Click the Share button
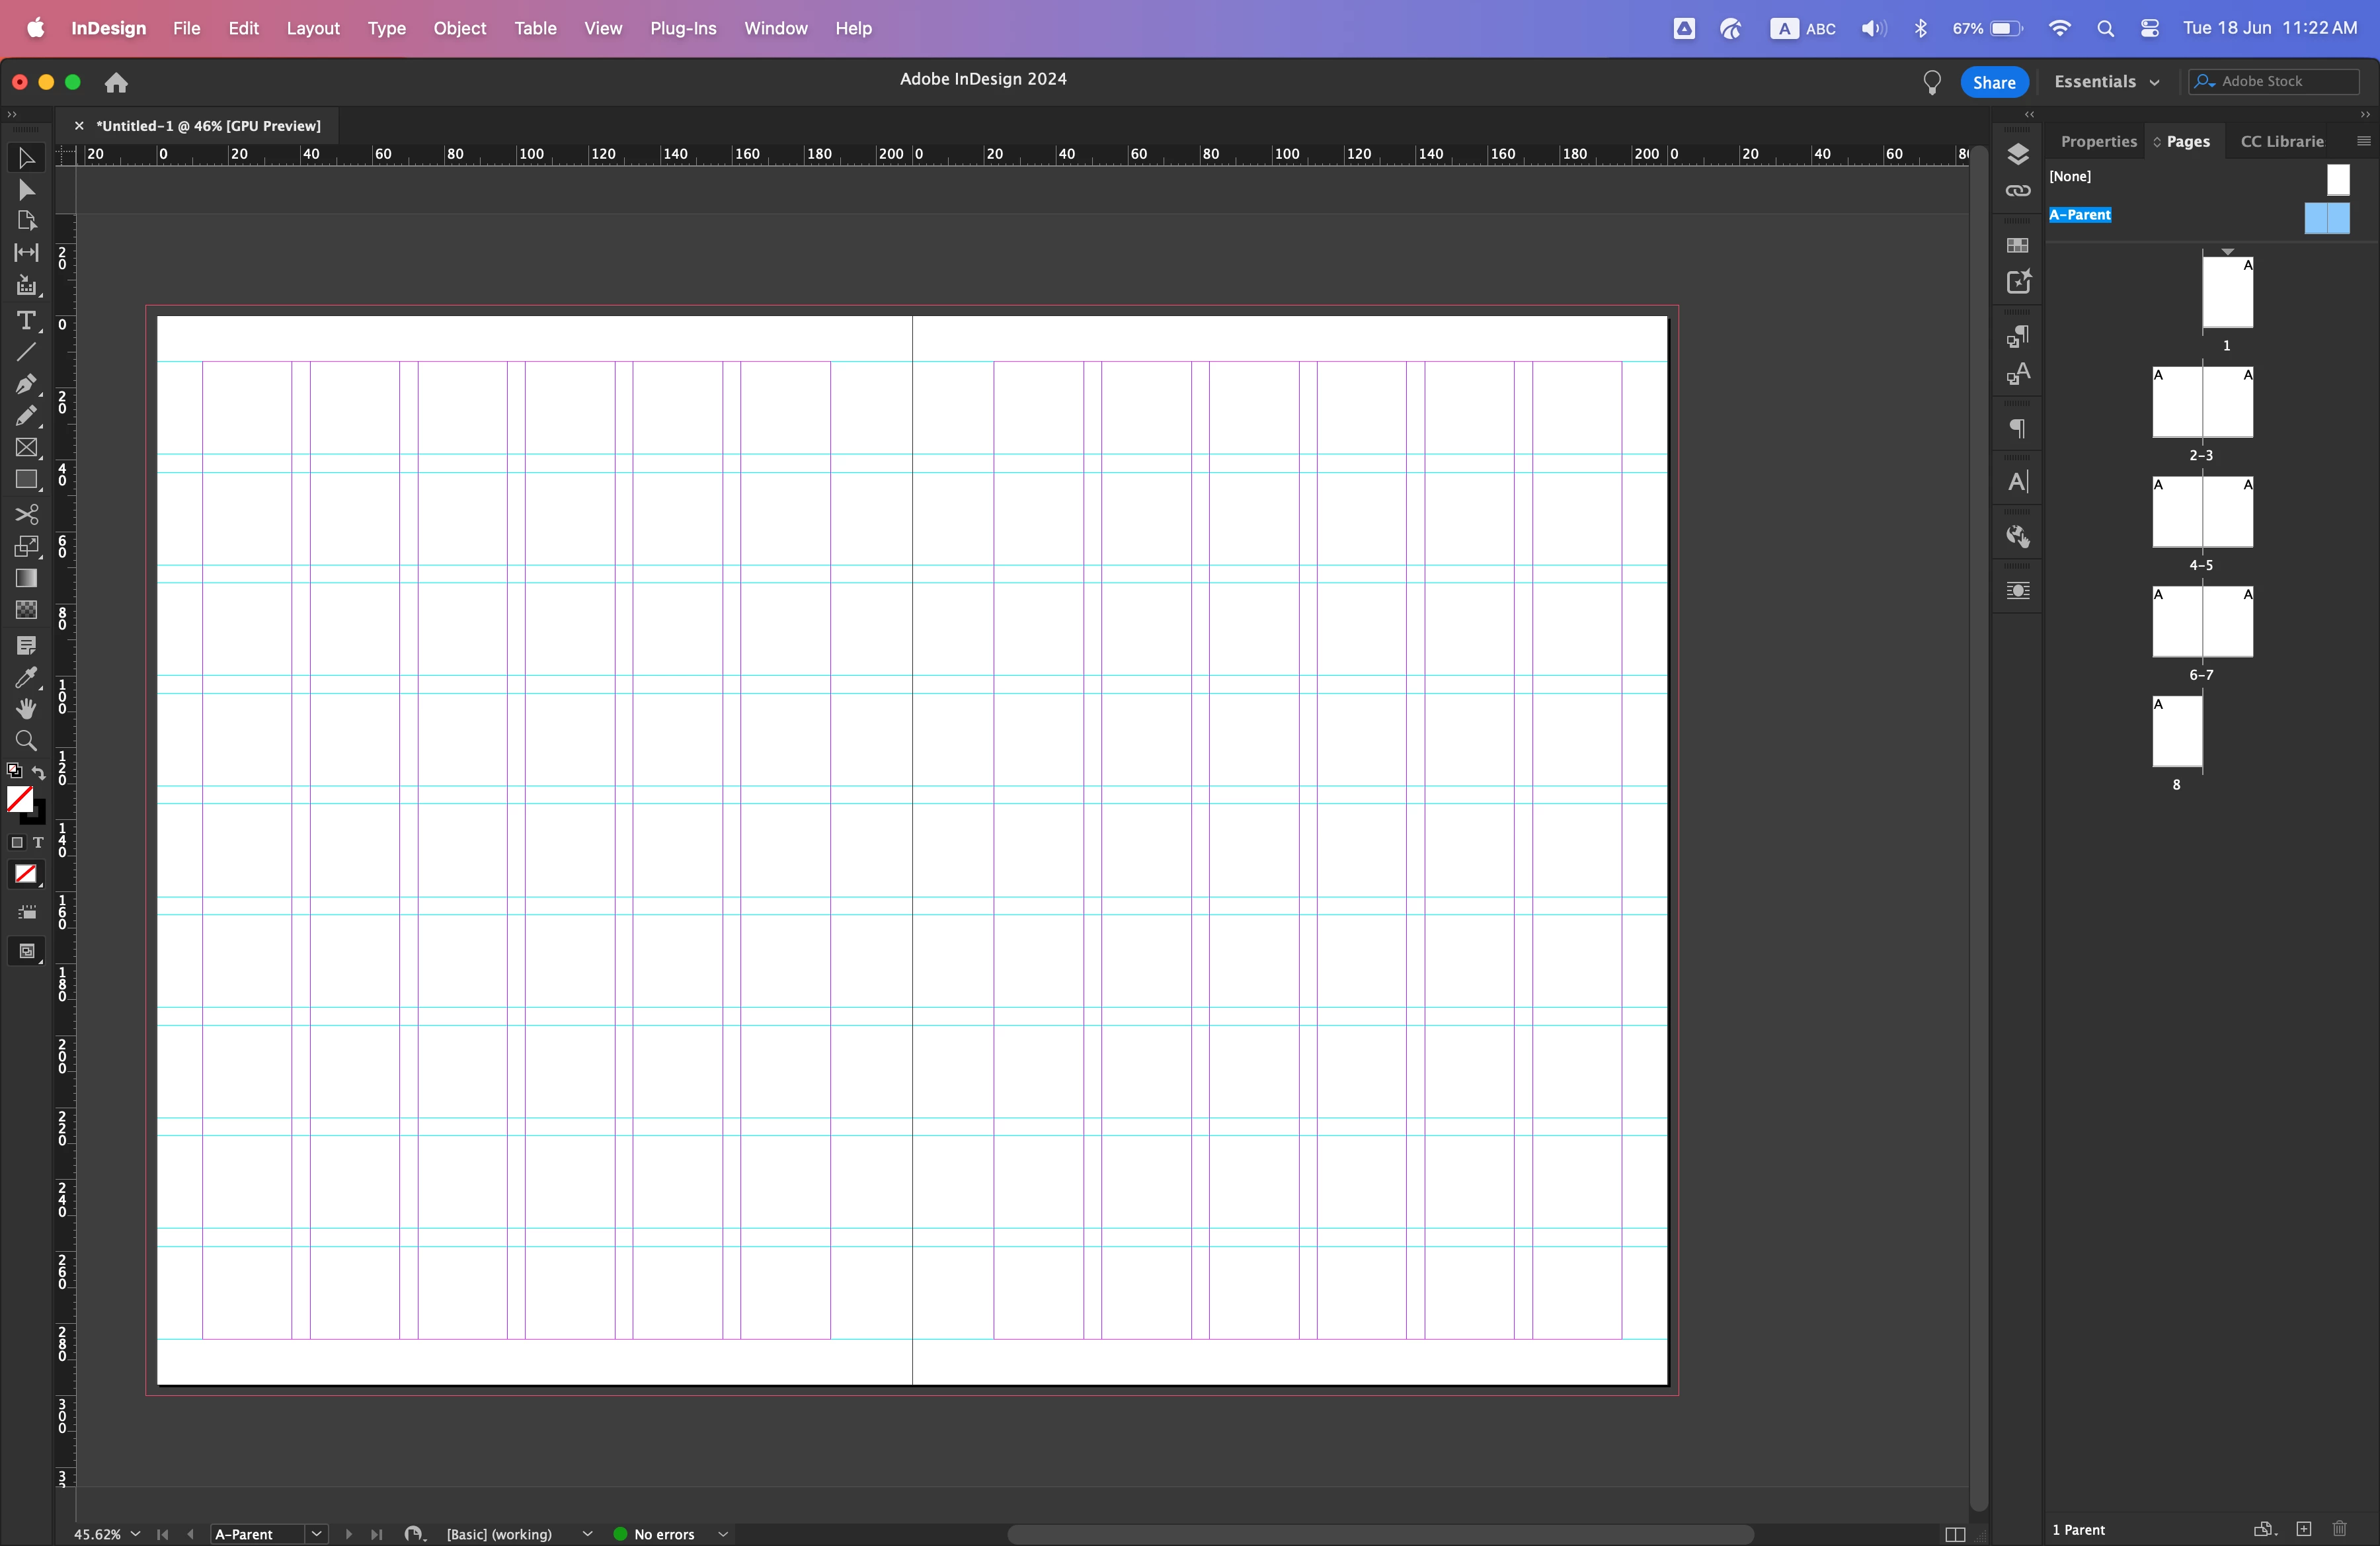The image size is (2380, 1546). pos(1993,82)
